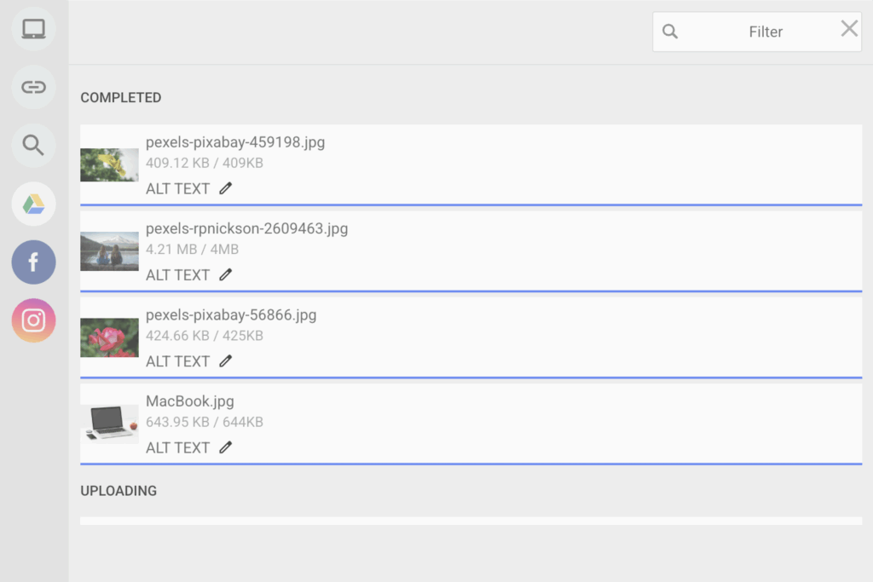The image size is (873, 582).
Task: Import photos from Facebook
Action: [x=33, y=262]
